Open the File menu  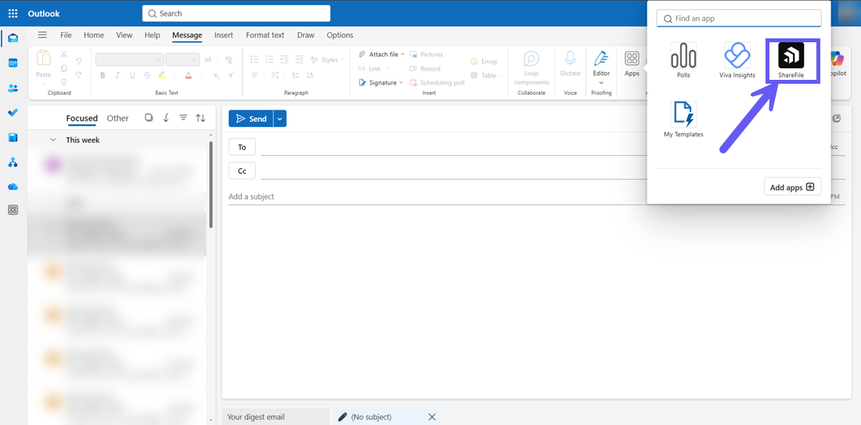[x=66, y=34]
